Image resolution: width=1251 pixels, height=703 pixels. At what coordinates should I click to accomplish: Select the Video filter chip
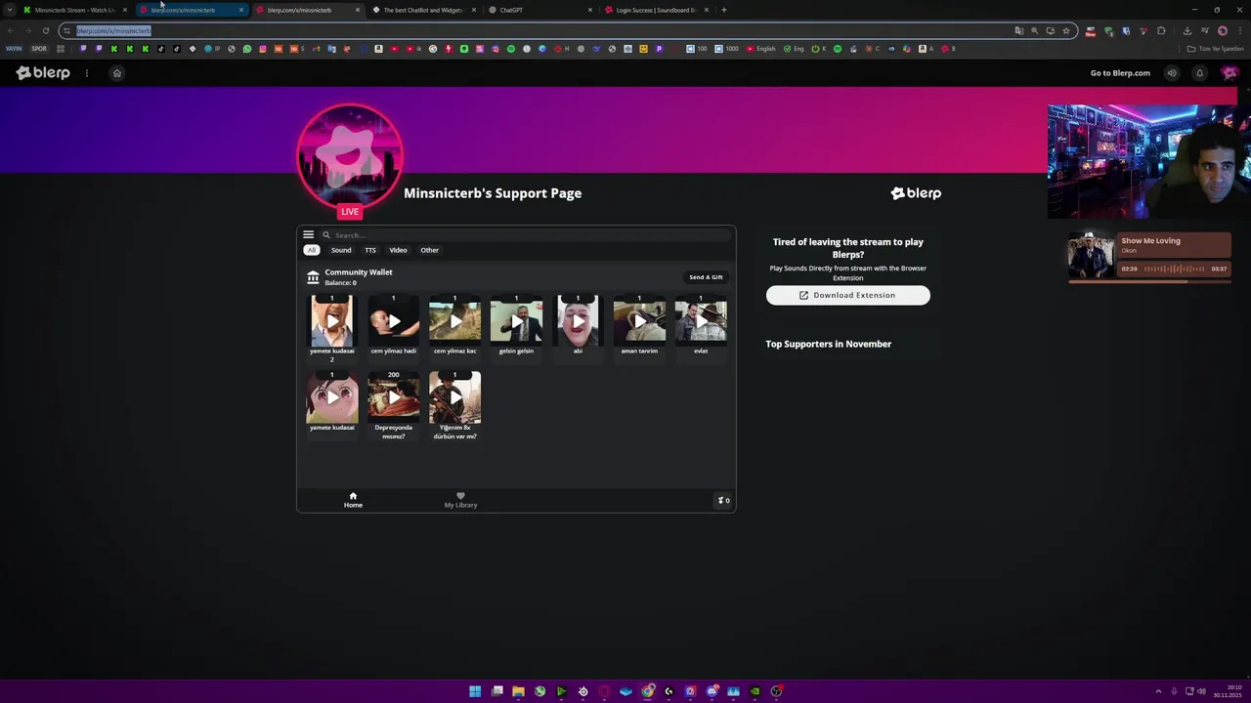[x=398, y=250]
